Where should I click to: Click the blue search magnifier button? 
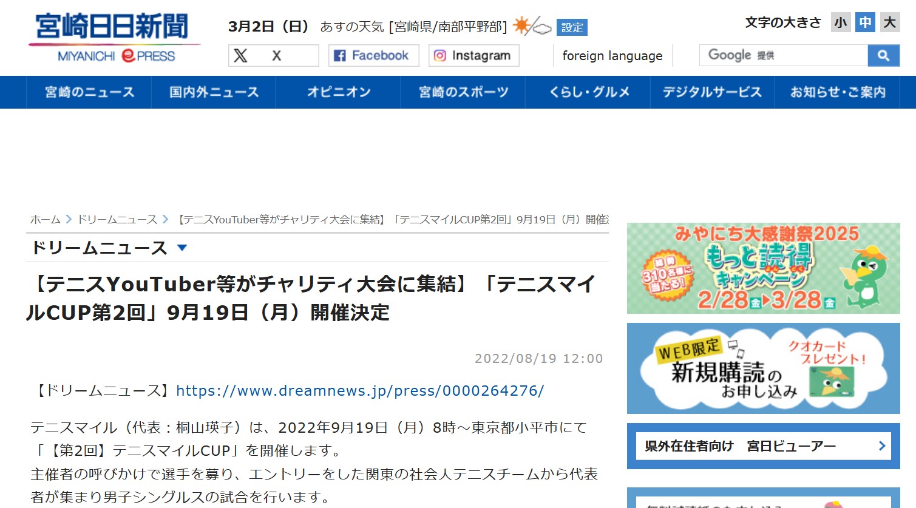pos(883,56)
